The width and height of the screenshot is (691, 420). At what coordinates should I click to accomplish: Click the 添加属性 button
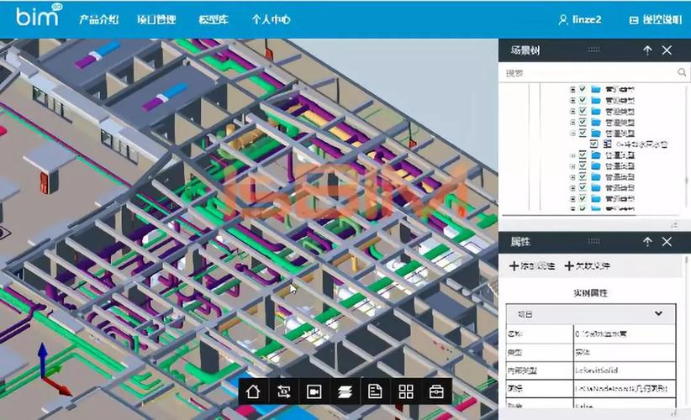pos(532,266)
